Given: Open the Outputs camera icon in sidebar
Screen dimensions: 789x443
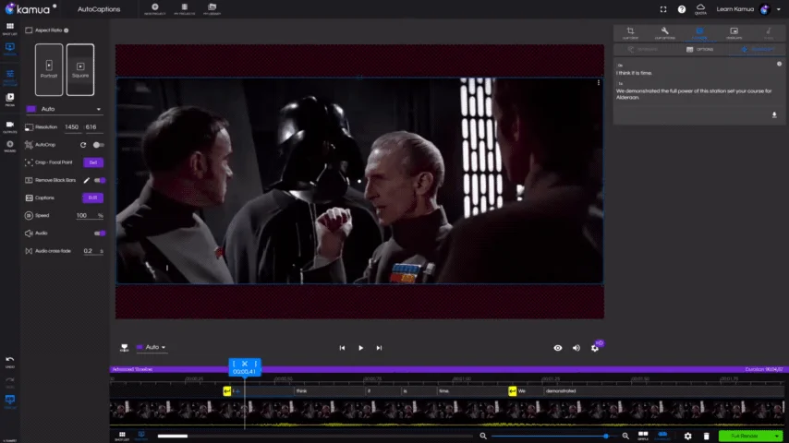Looking at the screenshot, I should point(9,126).
